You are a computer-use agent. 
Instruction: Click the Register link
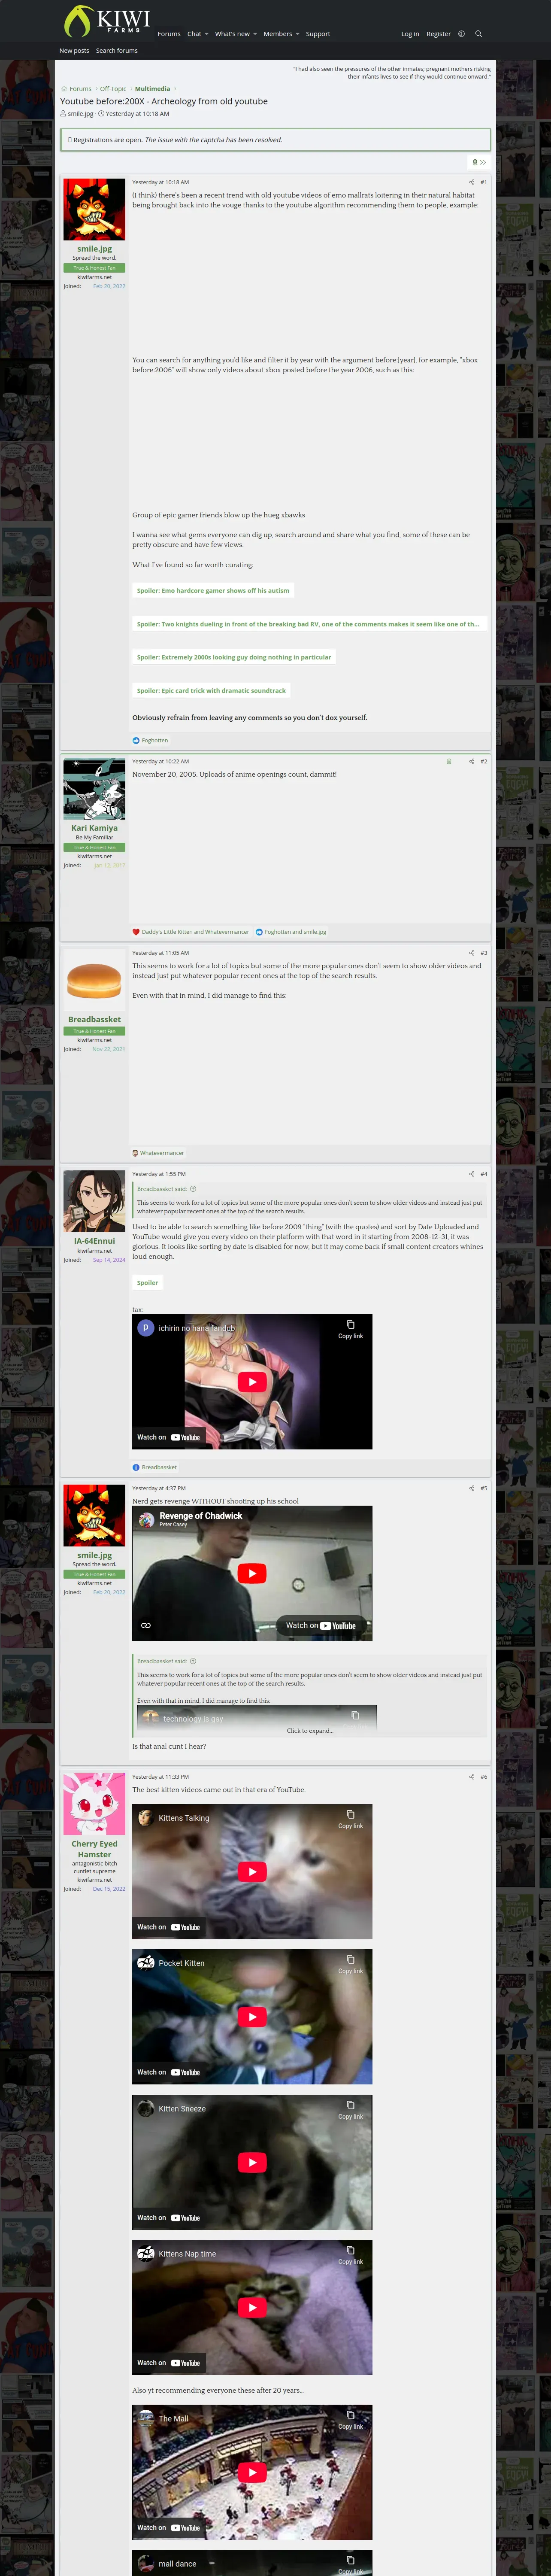[438, 34]
